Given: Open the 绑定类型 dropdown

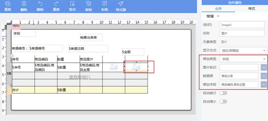Looking at the screenshot, I should (x=243, y=59).
